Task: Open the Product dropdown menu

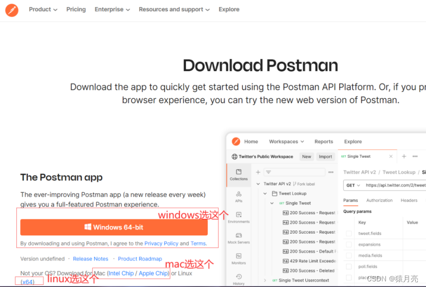Action: pos(43,10)
